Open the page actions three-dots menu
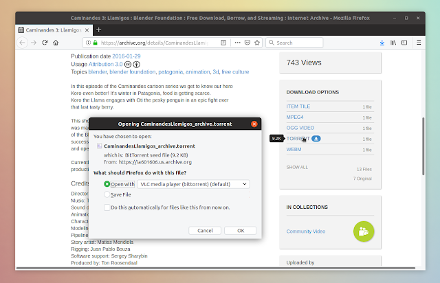This screenshot has height=283, width=440. pyautogui.click(x=237, y=43)
